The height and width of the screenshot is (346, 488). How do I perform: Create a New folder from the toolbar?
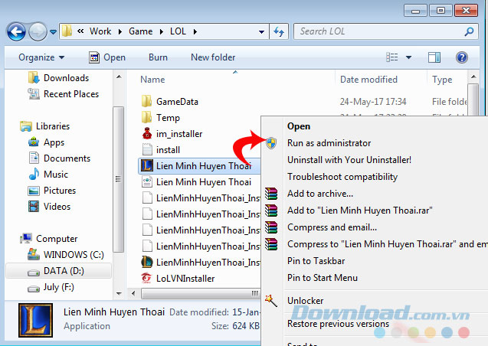213,57
